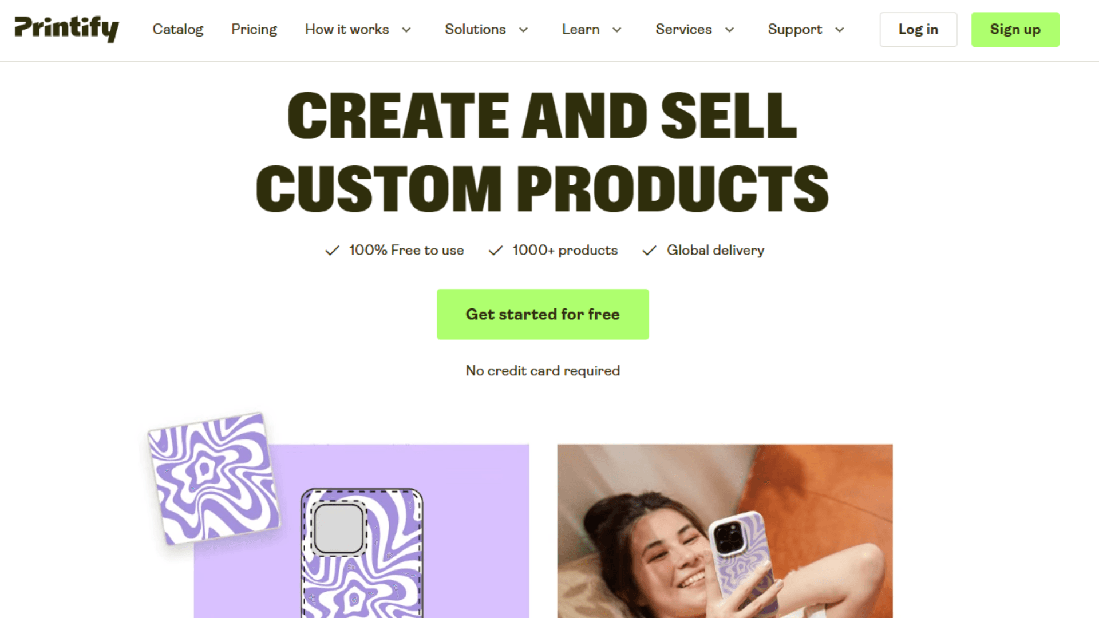
Task: Select the Solutions menu label
Action: click(475, 29)
